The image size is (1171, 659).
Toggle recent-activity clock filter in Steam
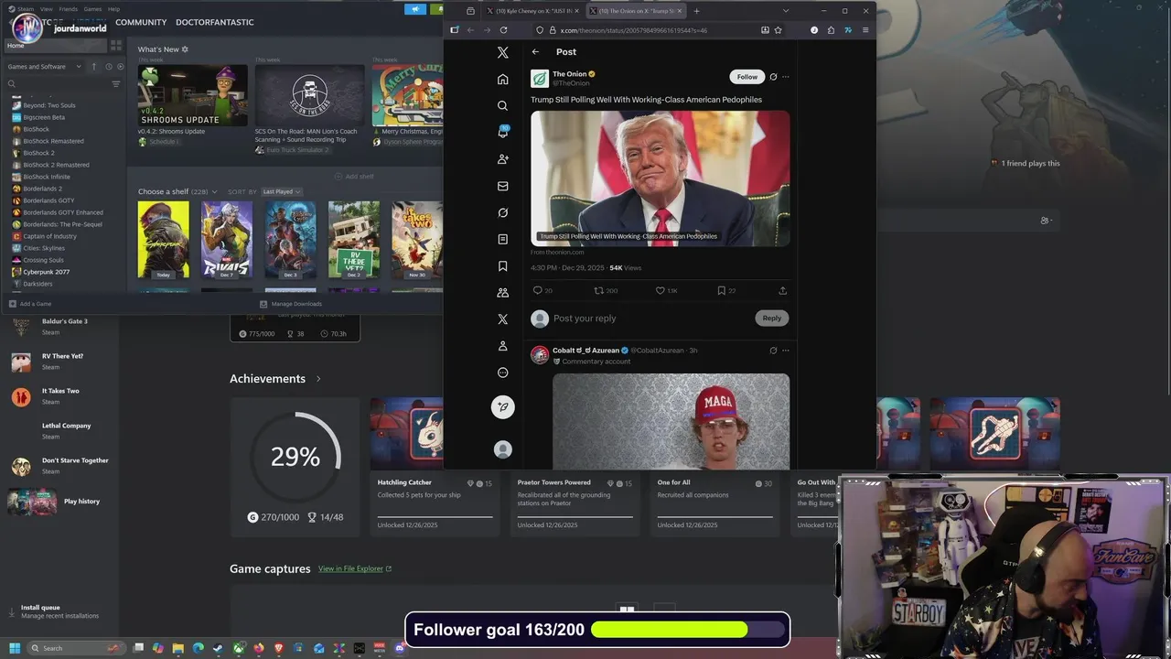(x=108, y=67)
